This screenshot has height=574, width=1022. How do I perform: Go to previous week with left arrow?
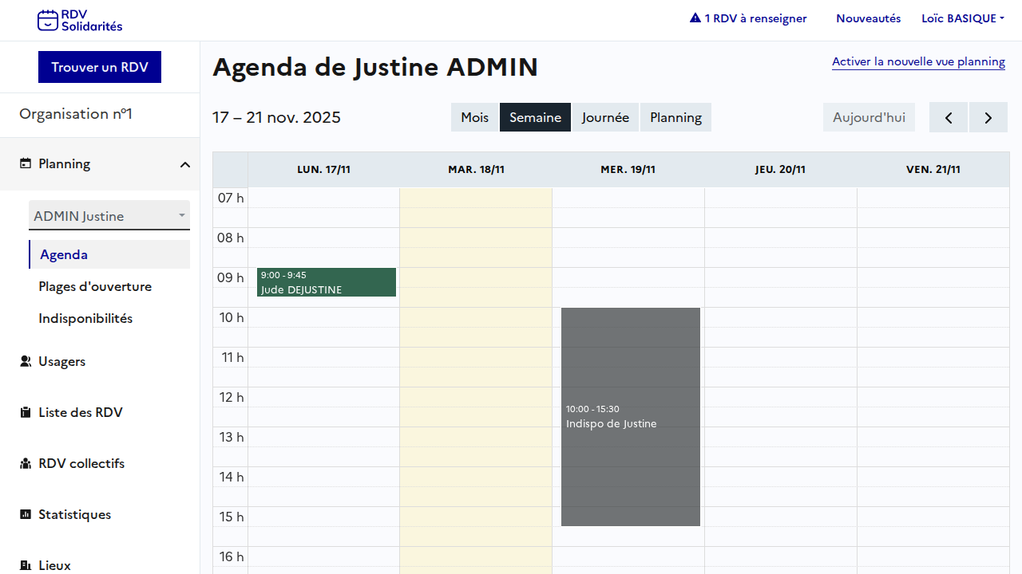(949, 117)
